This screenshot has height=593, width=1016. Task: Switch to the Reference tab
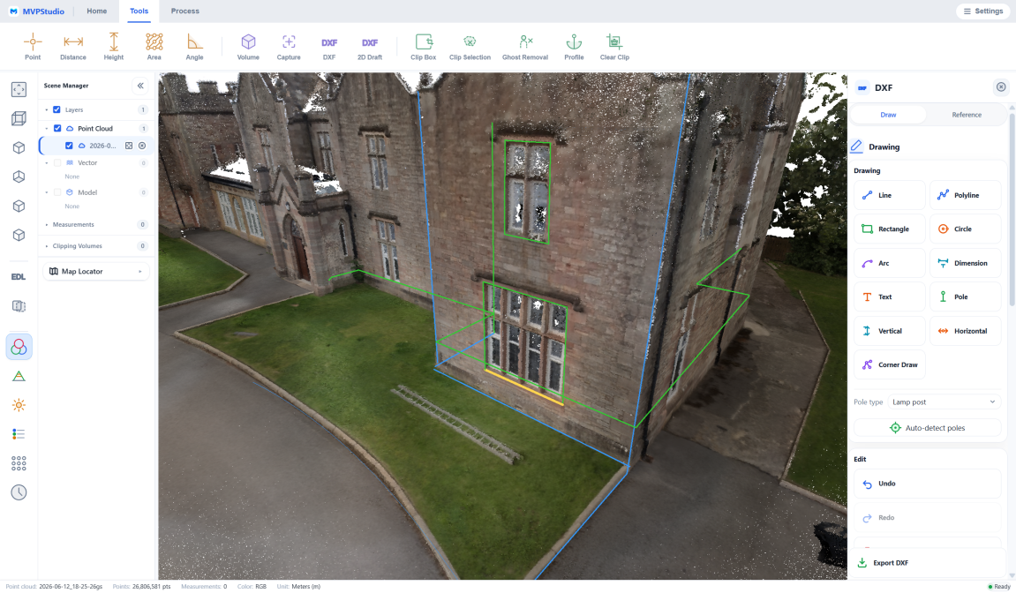click(967, 115)
